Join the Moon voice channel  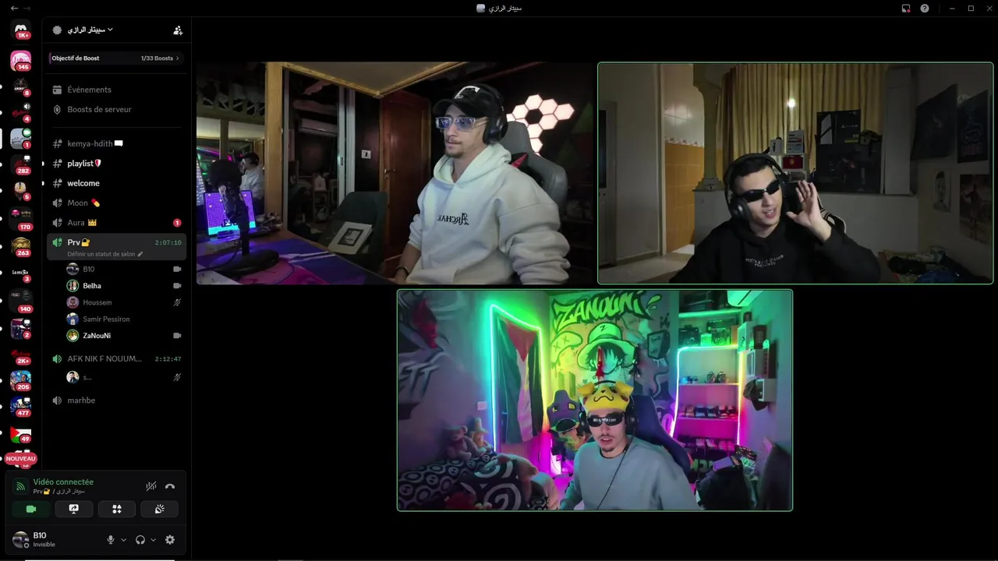117,203
